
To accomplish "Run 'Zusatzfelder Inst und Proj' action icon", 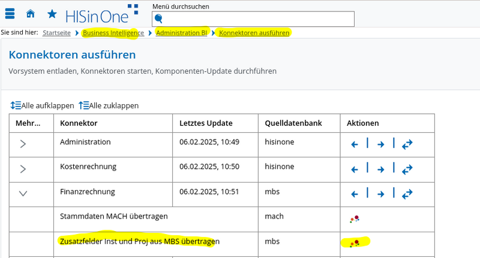I will click(x=355, y=244).
